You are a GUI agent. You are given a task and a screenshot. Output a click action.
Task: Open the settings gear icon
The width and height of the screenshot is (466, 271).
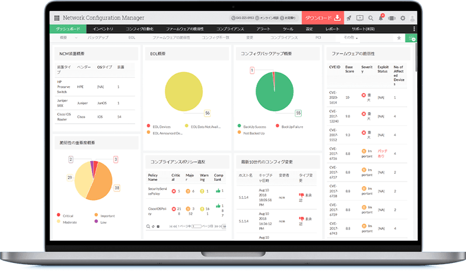403,18
